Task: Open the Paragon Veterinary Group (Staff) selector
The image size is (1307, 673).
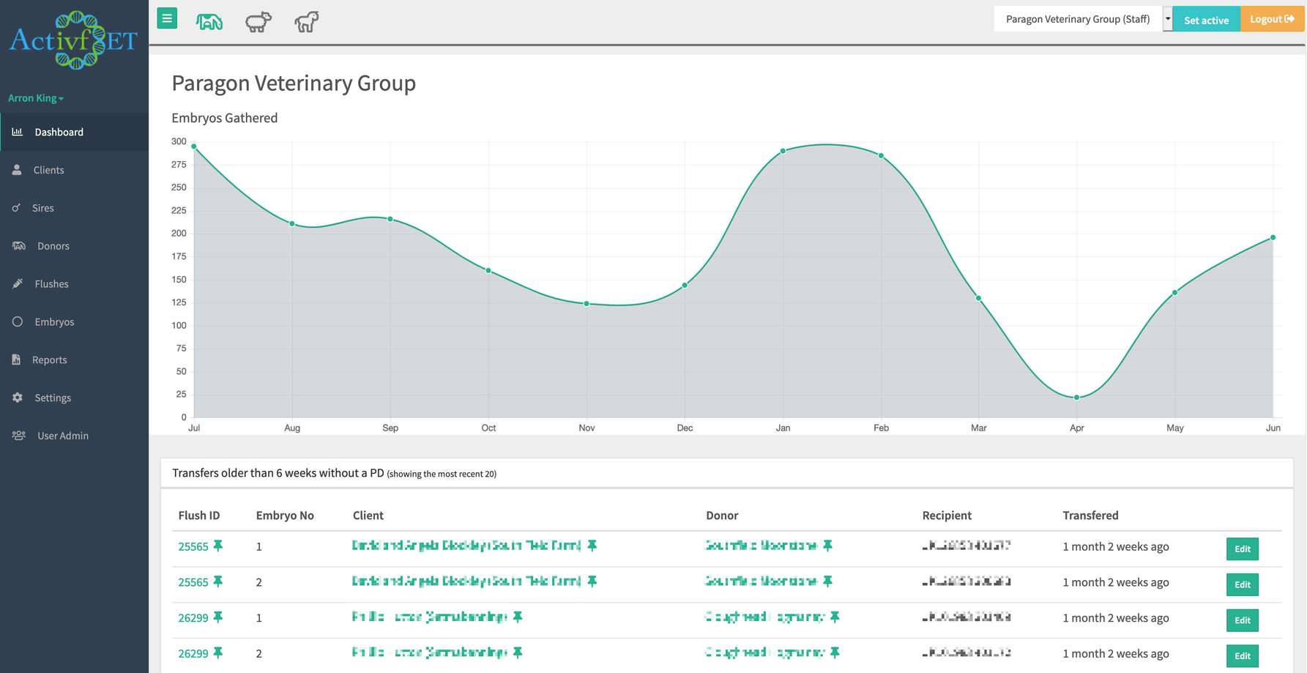Action: pos(1077,18)
